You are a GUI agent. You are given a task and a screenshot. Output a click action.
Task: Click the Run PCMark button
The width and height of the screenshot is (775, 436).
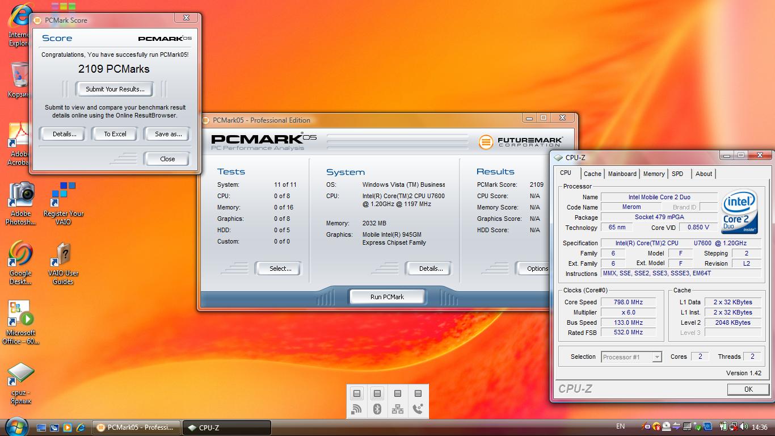387,297
